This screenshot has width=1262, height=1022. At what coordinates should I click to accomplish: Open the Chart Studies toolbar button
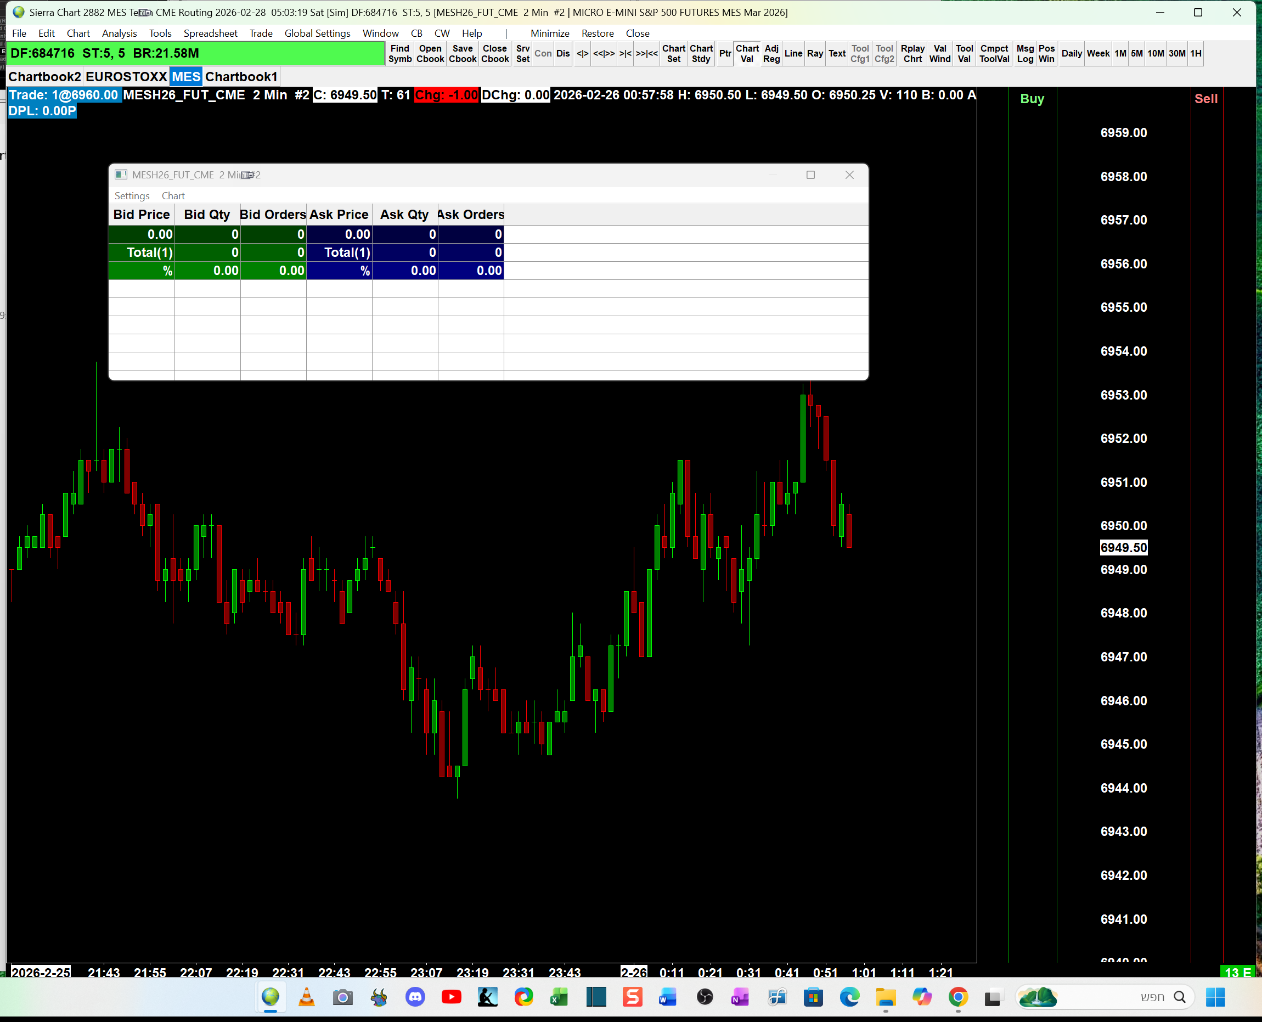(x=701, y=54)
